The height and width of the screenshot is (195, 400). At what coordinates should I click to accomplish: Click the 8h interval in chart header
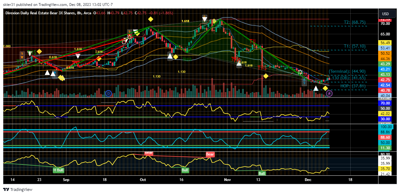(x=80, y=13)
